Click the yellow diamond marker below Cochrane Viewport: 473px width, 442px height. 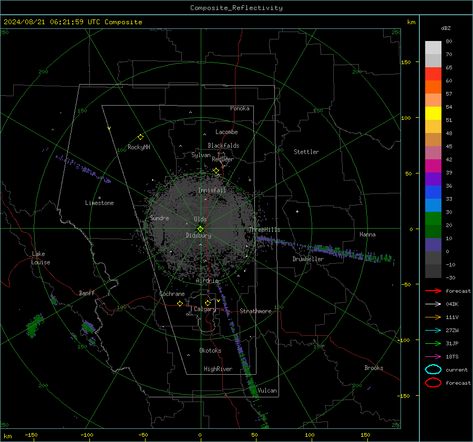pyautogui.click(x=180, y=303)
